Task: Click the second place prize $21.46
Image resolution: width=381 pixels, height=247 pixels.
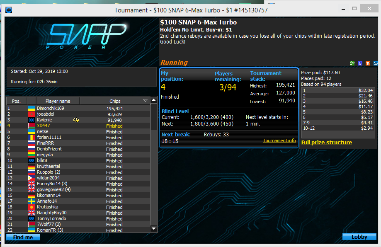Action: (366, 96)
